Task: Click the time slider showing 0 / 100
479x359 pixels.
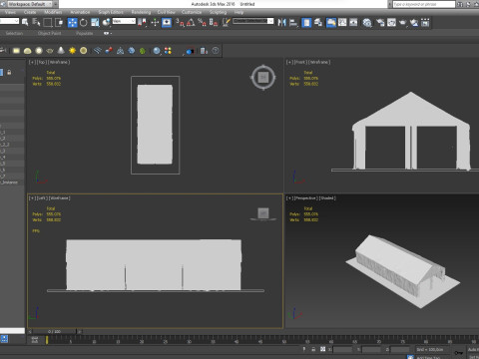Action: coord(54,331)
